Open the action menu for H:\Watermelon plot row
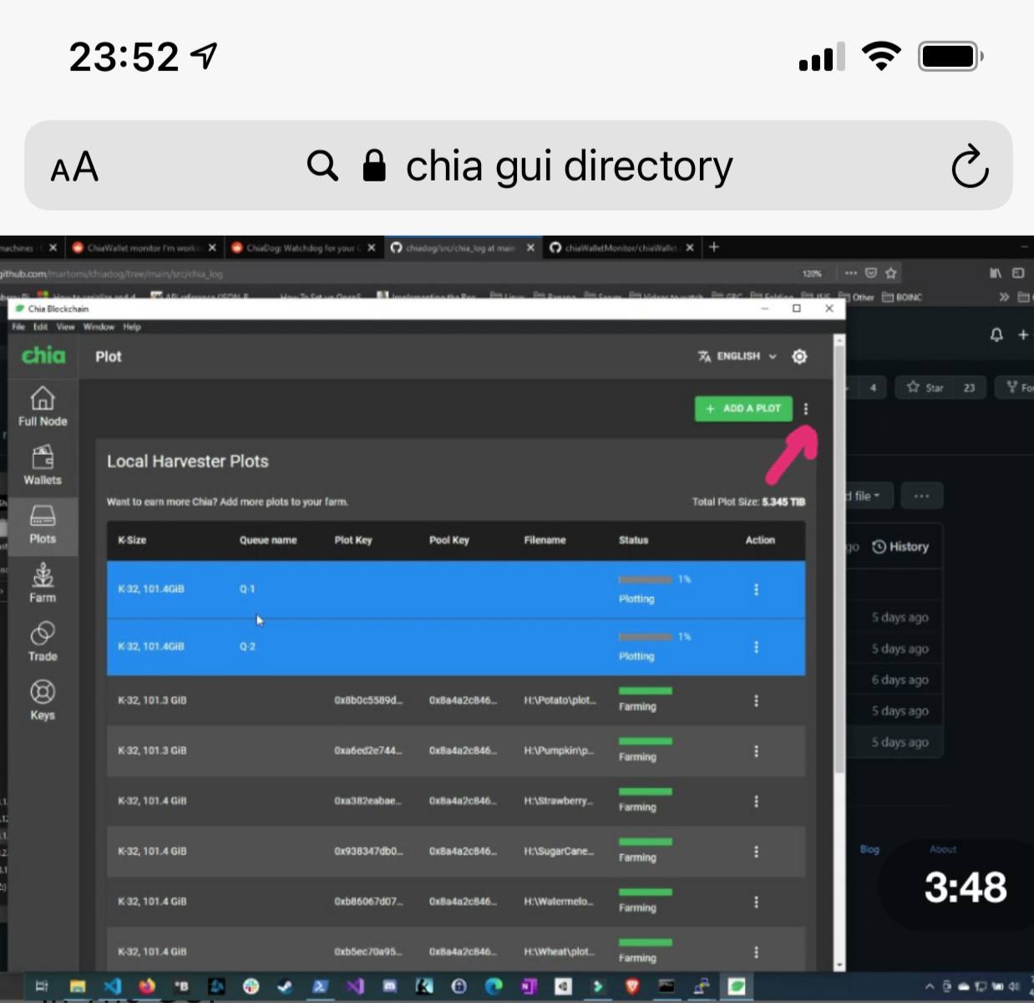Image resolution: width=1034 pixels, height=1003 pixels. point(756,902)
